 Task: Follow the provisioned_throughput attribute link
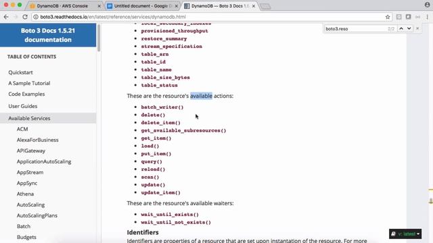point(175,31)
